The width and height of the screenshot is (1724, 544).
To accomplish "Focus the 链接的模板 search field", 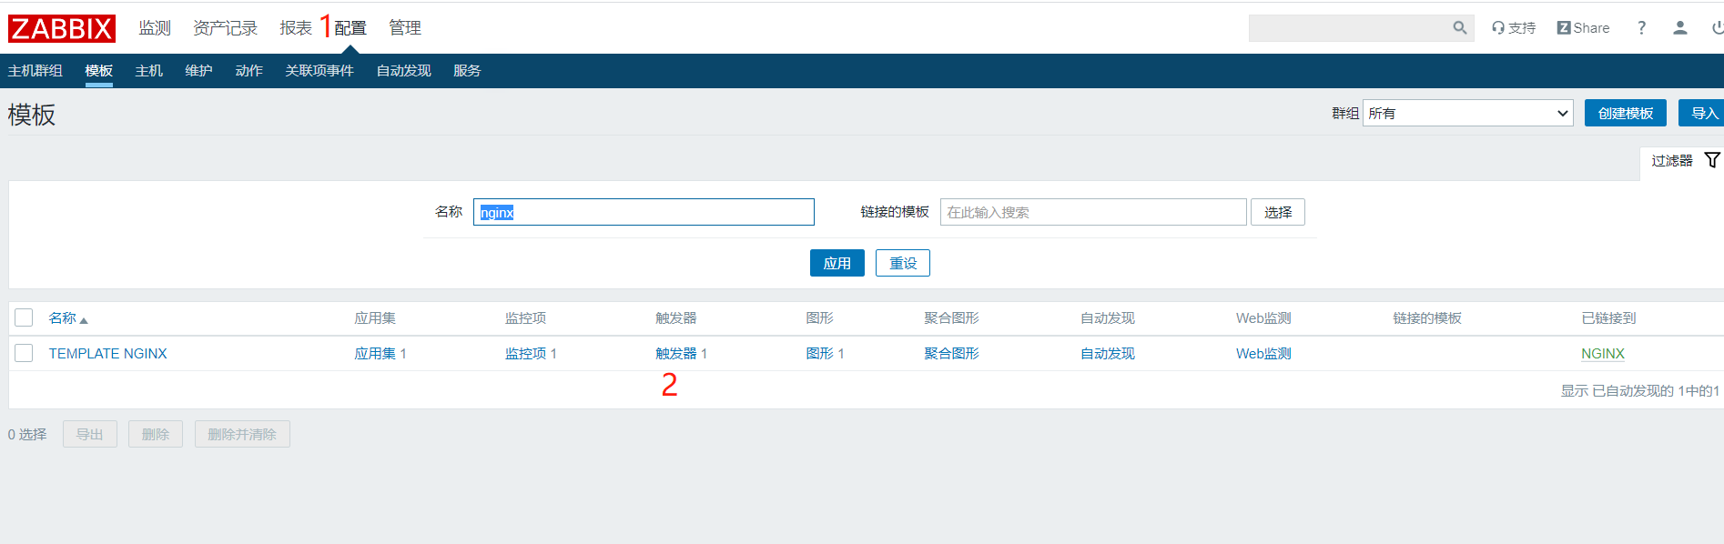I will pyautogui.click(x=1093, y=212).
